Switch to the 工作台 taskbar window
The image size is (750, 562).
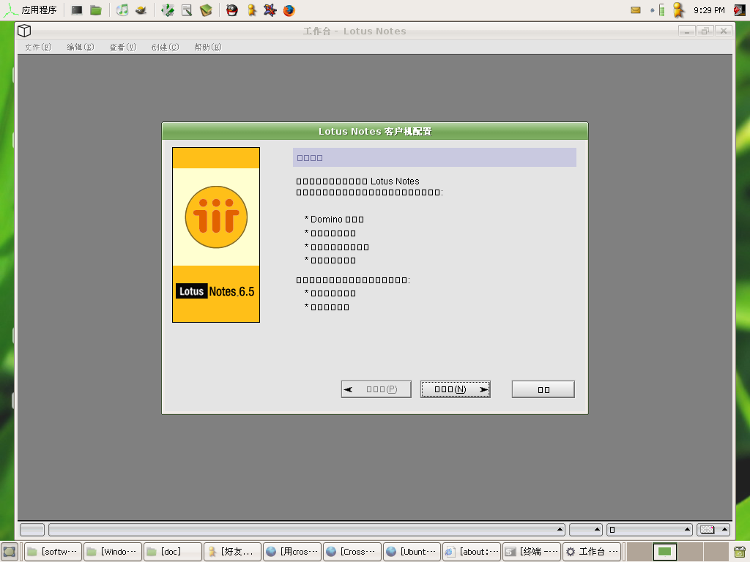pos(592,552)
